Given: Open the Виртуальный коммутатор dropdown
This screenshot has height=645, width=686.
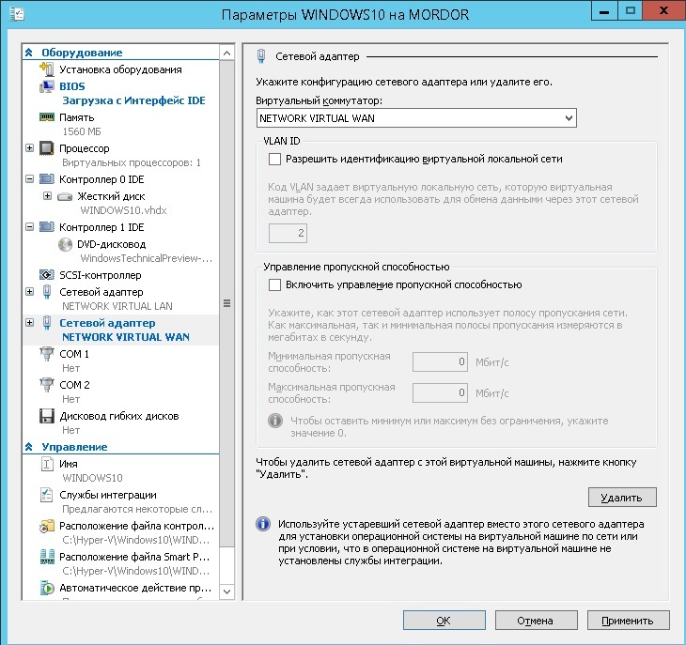Looking at the screenshot, I should click(x=415, y=118).
